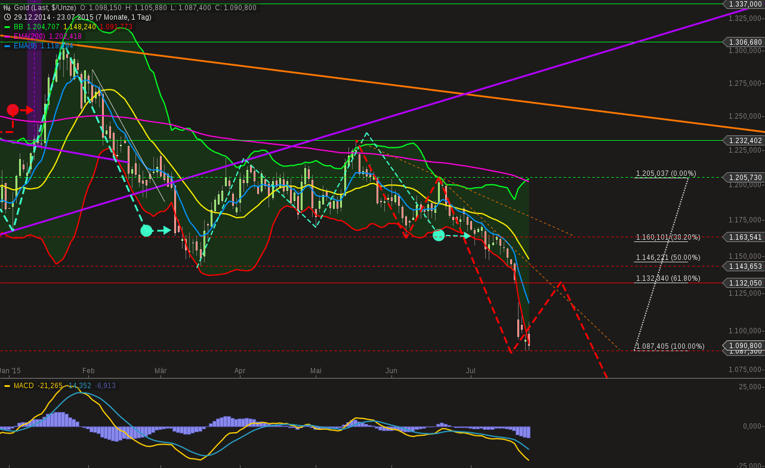
Task: Click the MACD axis label 25,000
Action: 751,388
